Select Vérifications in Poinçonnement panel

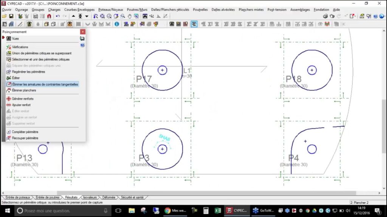click(20, 47)
